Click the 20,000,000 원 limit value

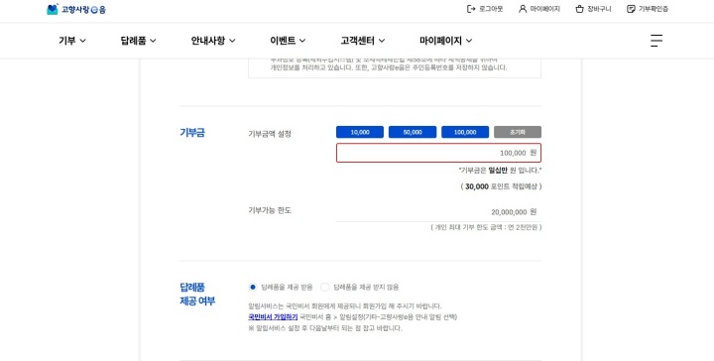[x=514, y=212]
